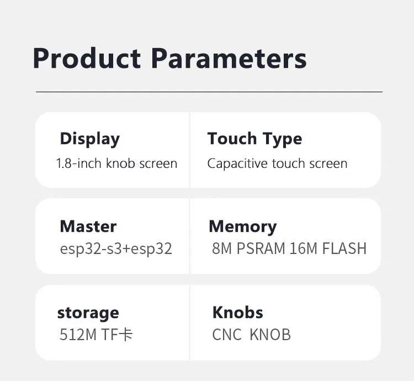Viewport: 414px width, 381px height.
Task: Click the "1.8-inch knob screen" text
Action: [116, 163]
